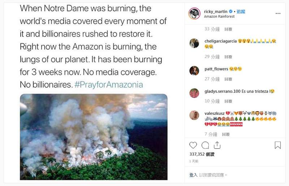
Task: Click ricky_martin username in header
Action: tap(216, 12)
